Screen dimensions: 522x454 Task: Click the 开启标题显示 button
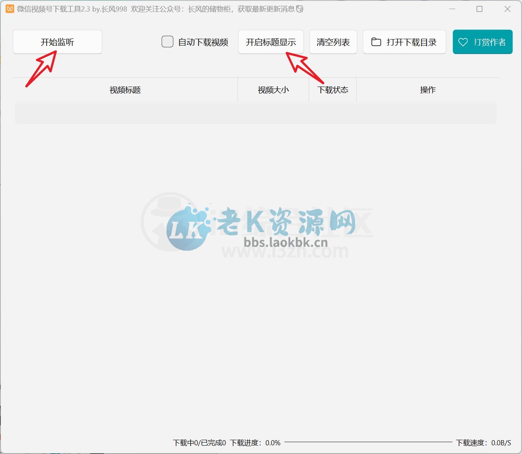coord(271,42)
